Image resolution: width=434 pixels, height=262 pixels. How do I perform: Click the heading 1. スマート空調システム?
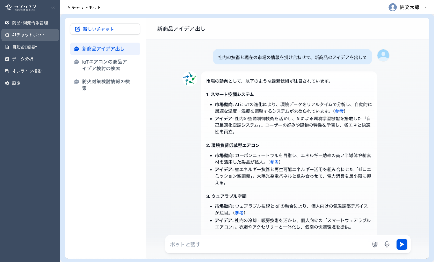[230, 95]
